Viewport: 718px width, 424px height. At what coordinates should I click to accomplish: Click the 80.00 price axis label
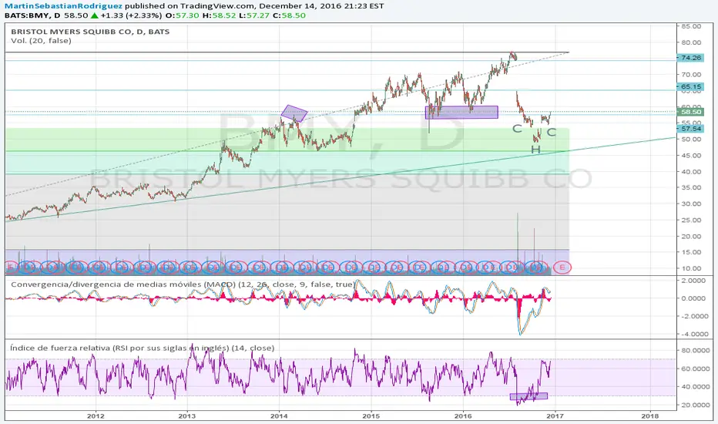[x=691, y=42]
